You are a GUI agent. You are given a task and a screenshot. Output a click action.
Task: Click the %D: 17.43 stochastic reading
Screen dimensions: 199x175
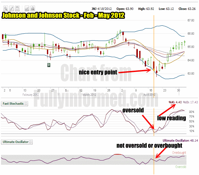(190, 102)
